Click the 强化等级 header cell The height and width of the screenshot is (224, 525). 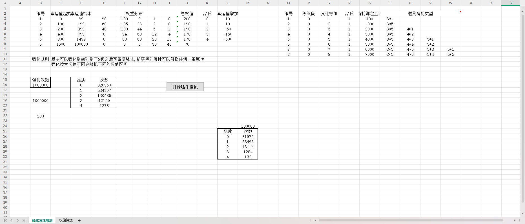329,14
